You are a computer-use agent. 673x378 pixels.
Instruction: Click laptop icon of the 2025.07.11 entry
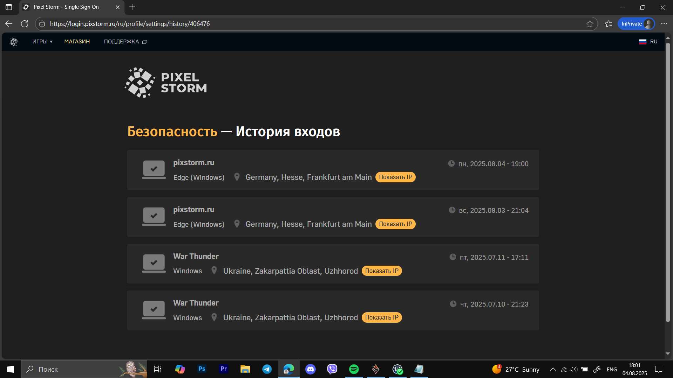pyautogui.click(x=154, y=263)
